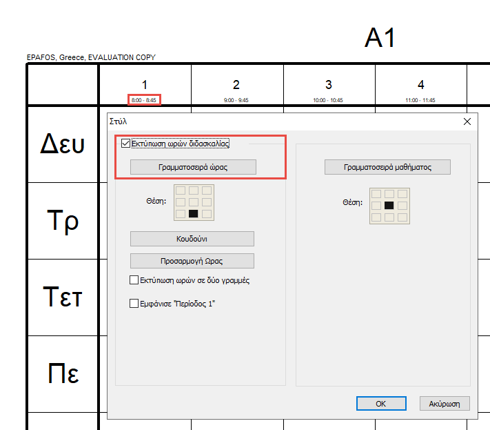
Task: Click the 'Προσαρμογή Ώρας' button
Action: 192,261
